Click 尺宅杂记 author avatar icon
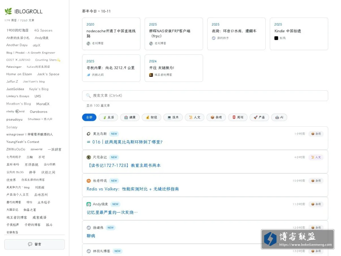 tap(89, 157)
